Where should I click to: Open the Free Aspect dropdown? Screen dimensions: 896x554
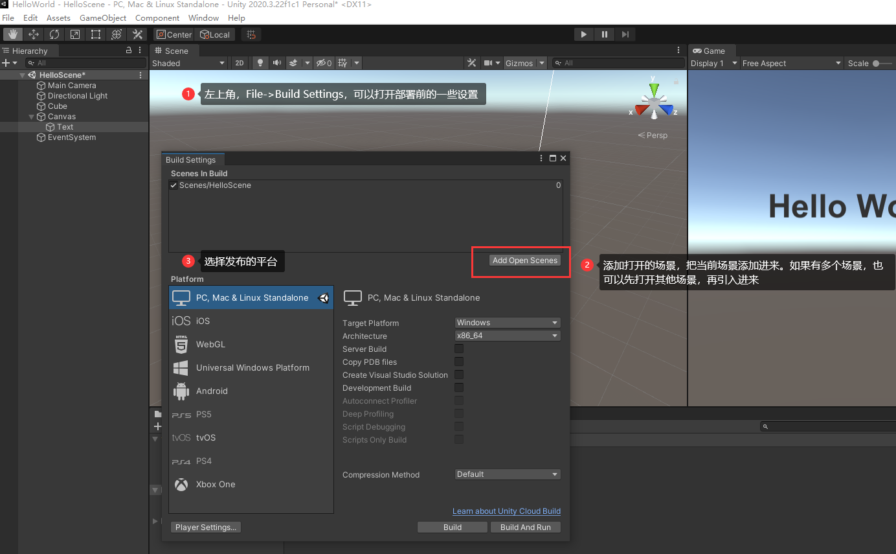[793, 63]
